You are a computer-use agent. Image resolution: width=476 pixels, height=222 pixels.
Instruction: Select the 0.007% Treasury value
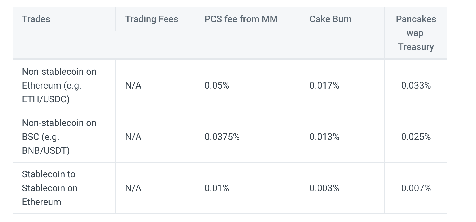[x=416, y=188]
